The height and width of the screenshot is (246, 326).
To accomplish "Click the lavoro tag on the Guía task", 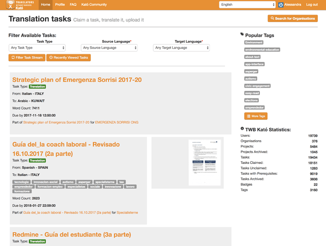I will pyautogui.click(x=130, y=186).
